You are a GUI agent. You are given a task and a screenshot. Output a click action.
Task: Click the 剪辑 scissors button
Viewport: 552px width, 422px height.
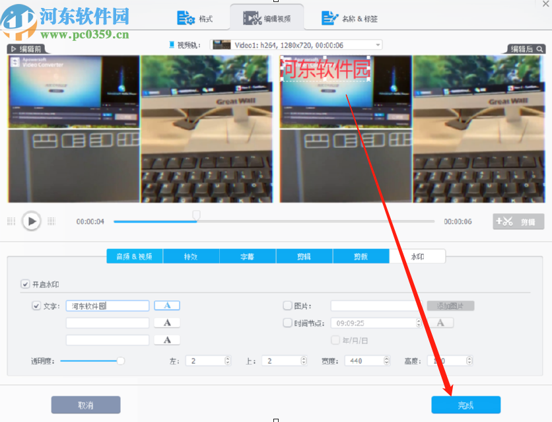click(x=518, y=222)
